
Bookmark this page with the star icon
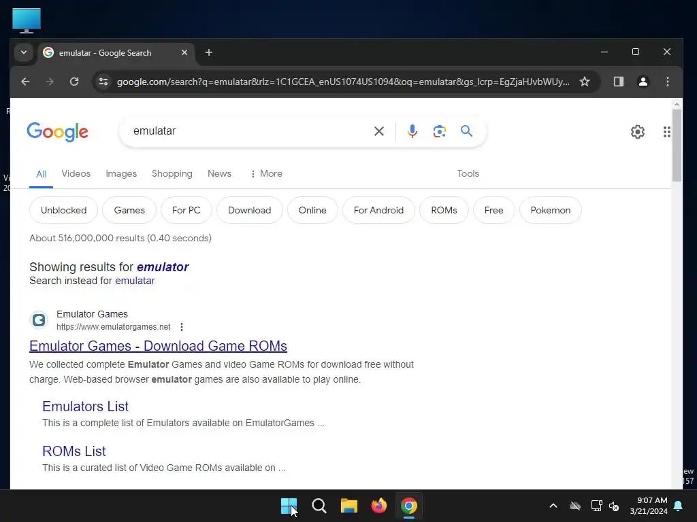point(585,82)
